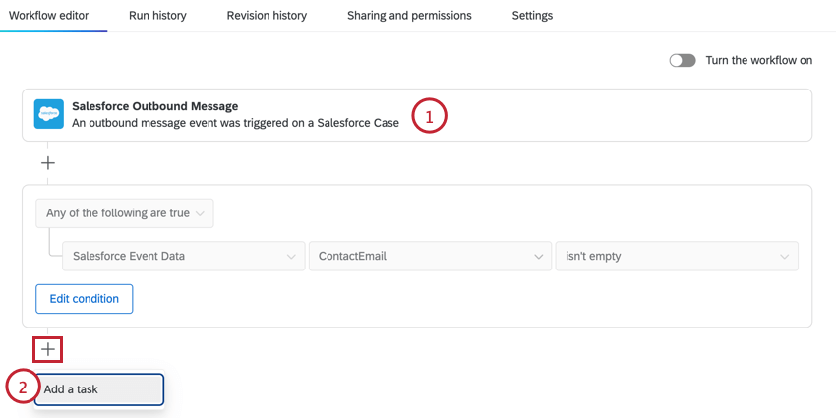The image size is (836, 418).
Task: Open the ContactEmail field dropdown
Action: pos(429,257)
